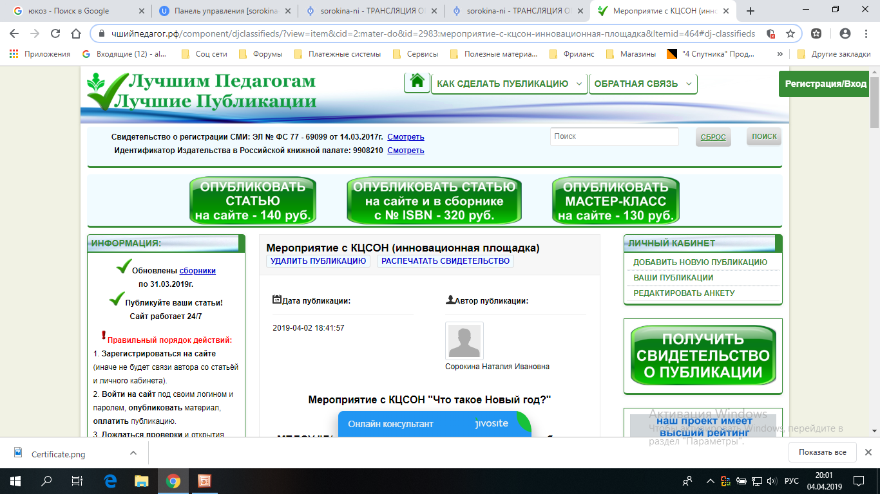This screenshot has width=880, height=494.
Task: Click the 'ПОИСК' search button
Action: point(765,136)
